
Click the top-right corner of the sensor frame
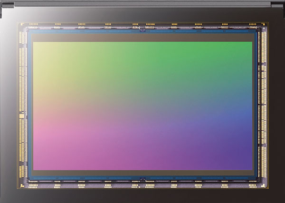tap(266, 24)
